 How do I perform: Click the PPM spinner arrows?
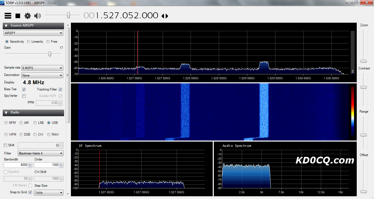coord(60,103)
